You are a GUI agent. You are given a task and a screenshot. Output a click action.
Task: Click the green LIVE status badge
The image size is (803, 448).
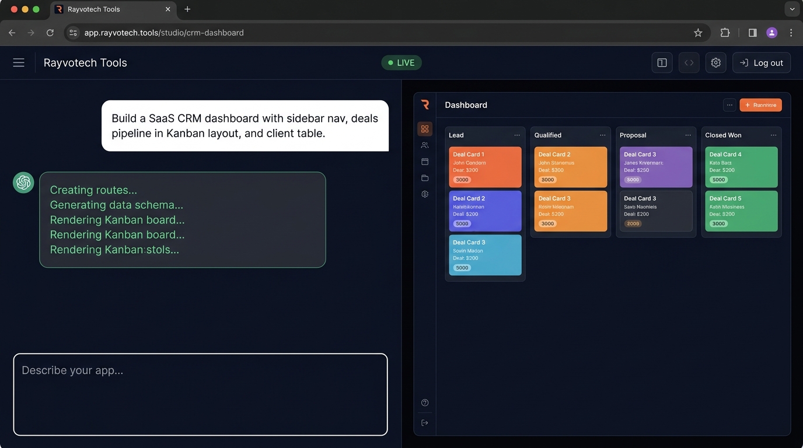coord(401,63)
